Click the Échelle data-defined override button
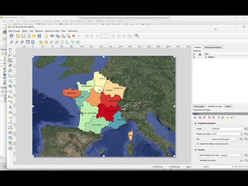 pos(246,129)
